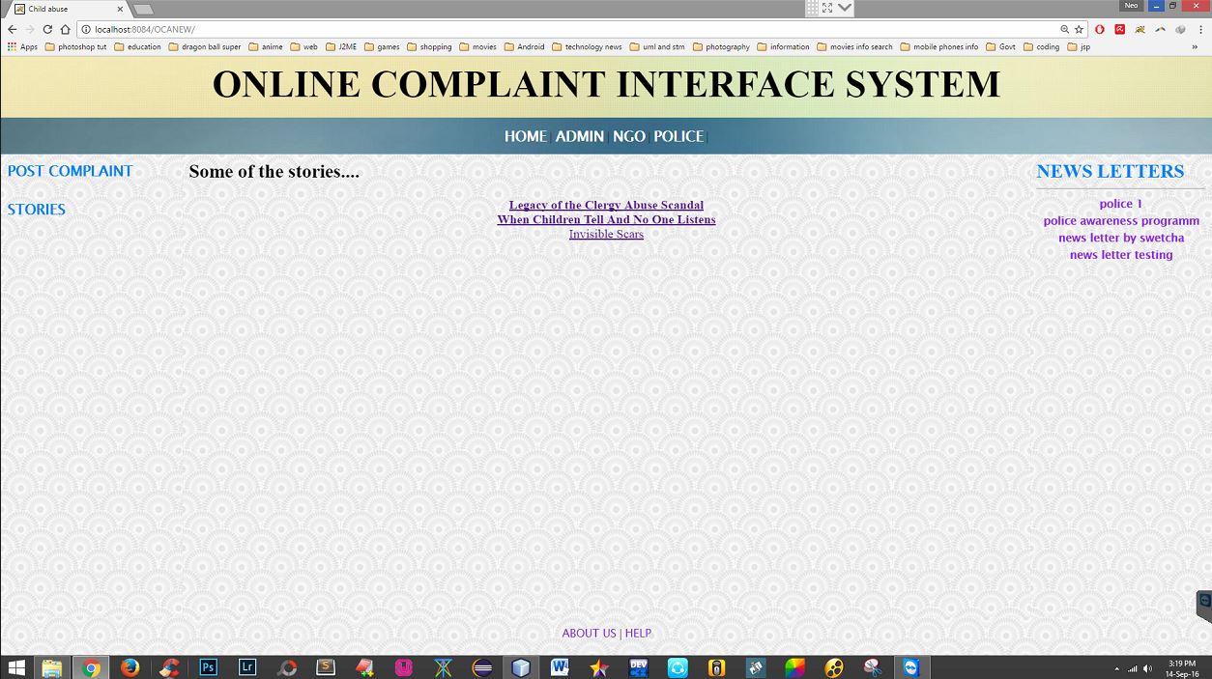Open Chrome three-dot menu
1212x679 pixels.
click(1198, 30)
